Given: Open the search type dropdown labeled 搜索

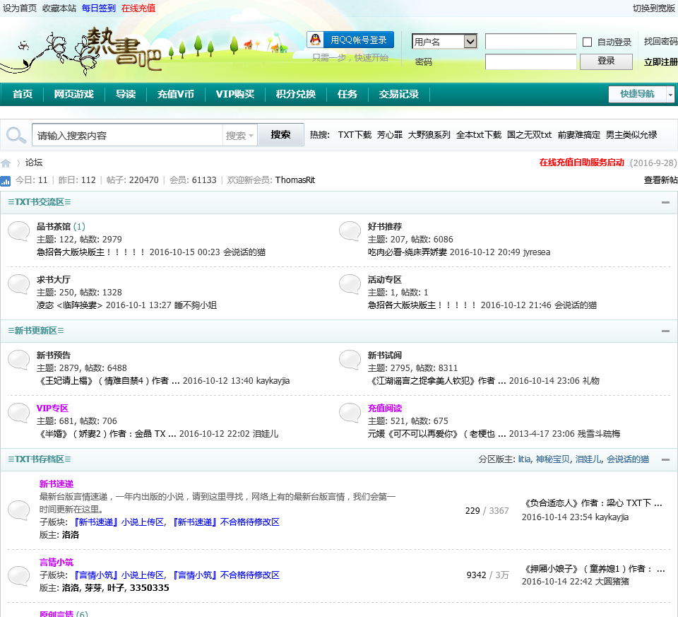Looking at the screenshot, I should click(x=240, y=135).
